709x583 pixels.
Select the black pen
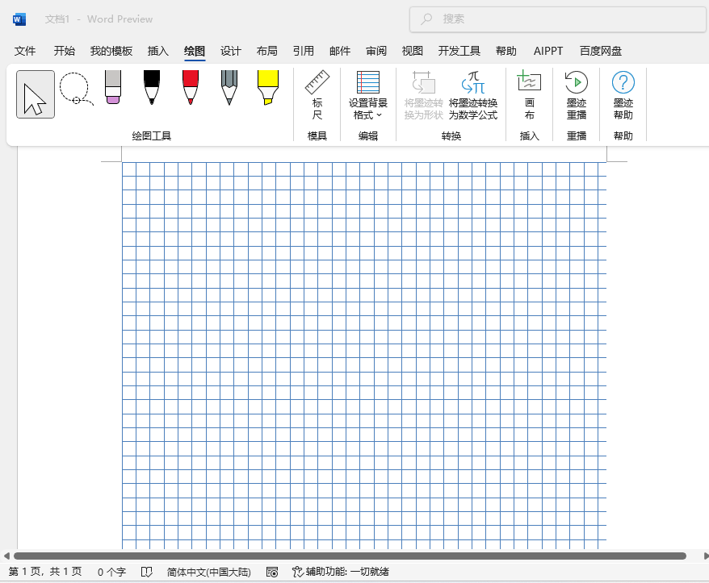click(x=152, y=87)
